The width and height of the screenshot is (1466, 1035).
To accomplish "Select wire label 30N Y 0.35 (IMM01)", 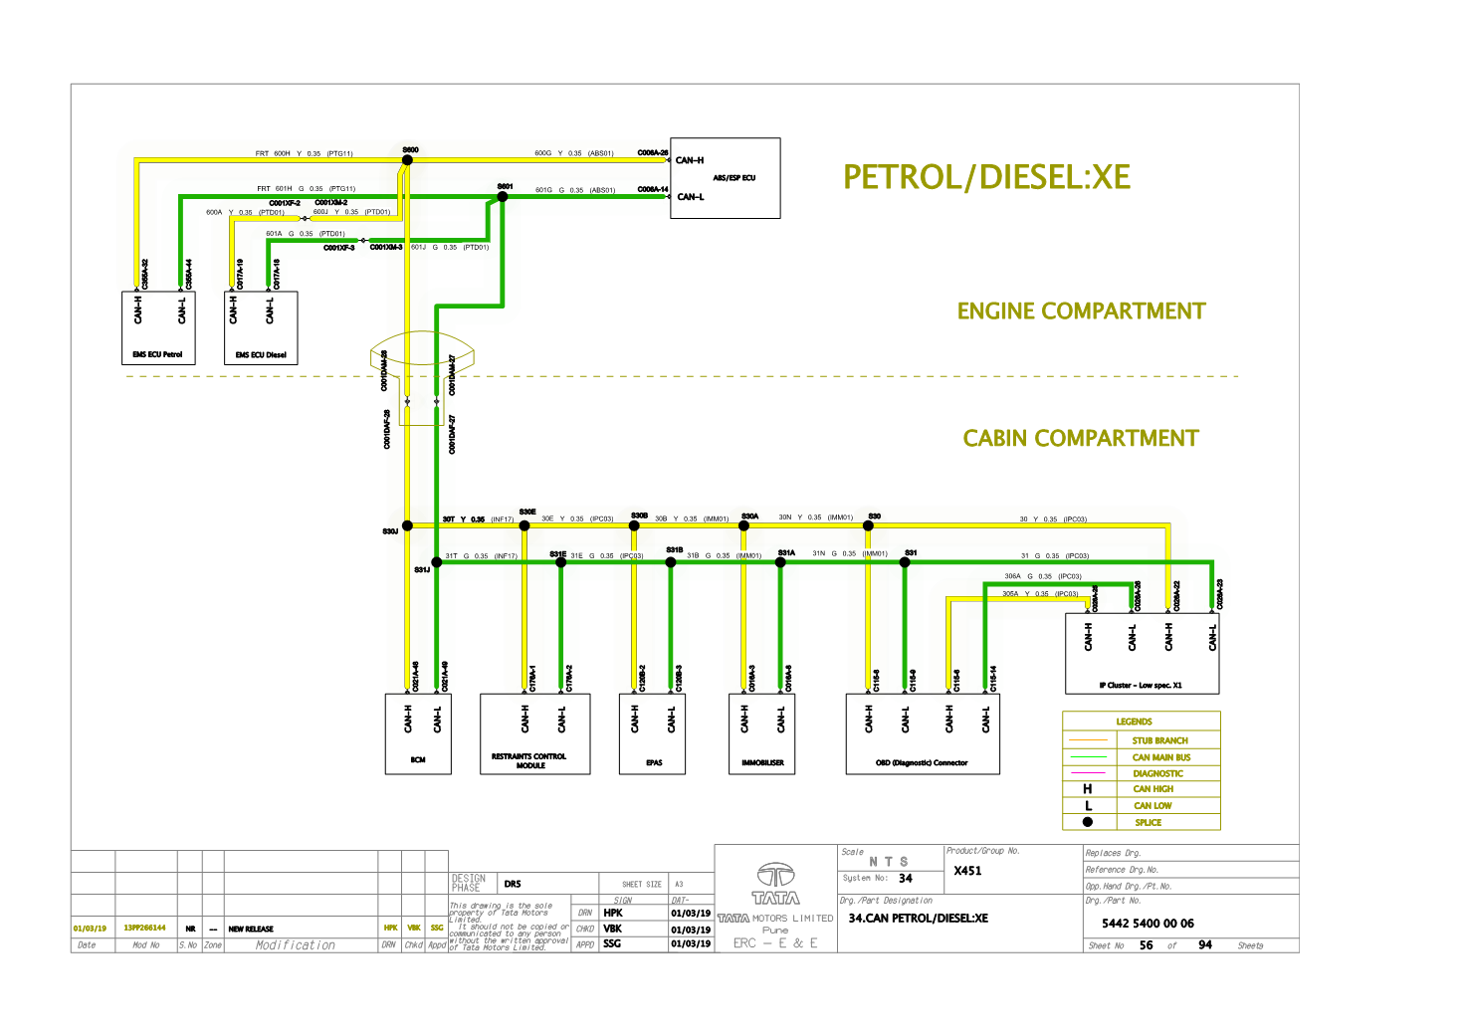I will [816, 517].
